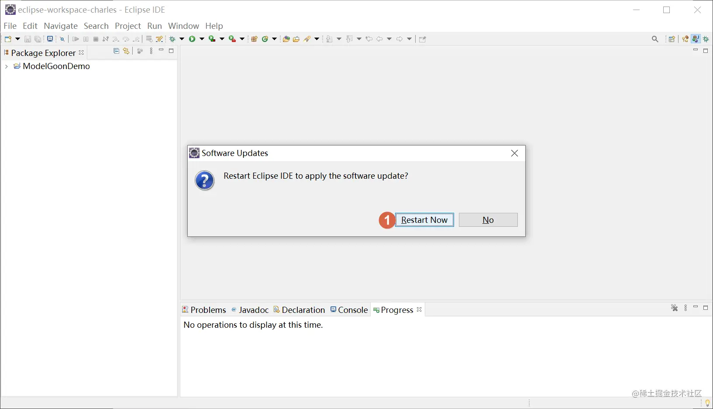713x409 pixels.
Task: Open the Debug launch dropdown arrow
Action: tap(182, 39)
